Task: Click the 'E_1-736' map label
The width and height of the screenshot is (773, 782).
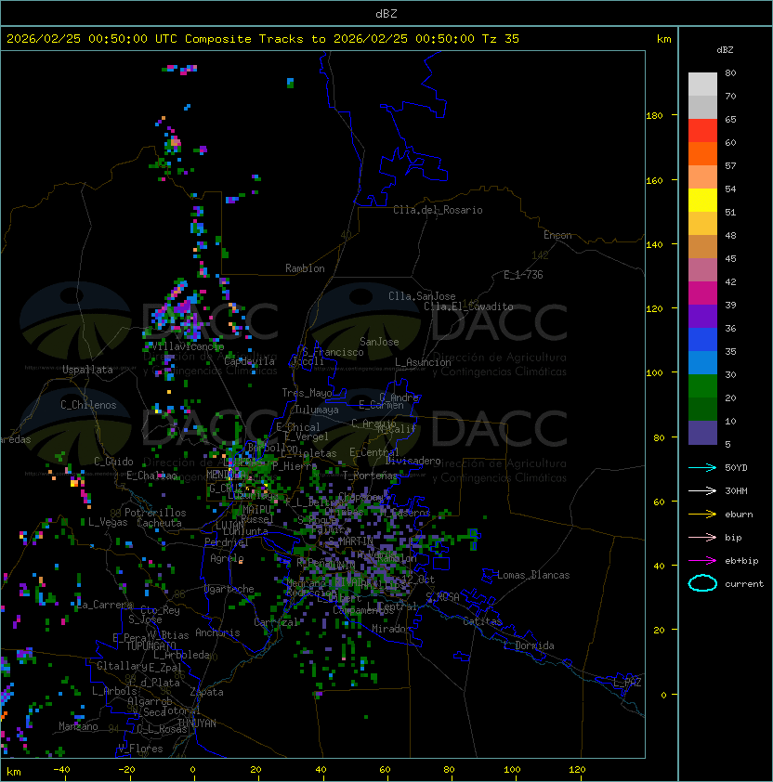Action: click(523, 275)
